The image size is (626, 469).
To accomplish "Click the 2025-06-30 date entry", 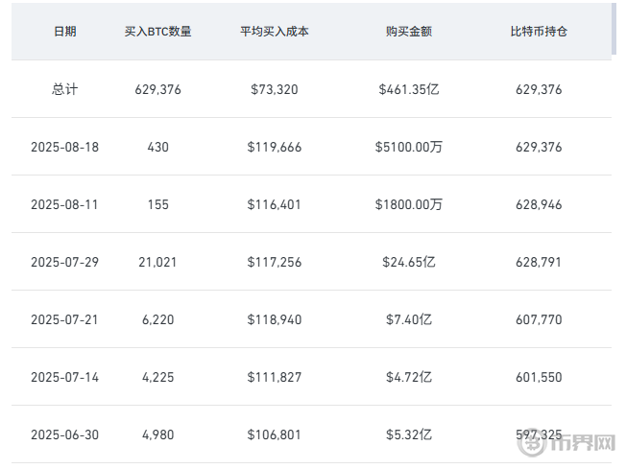I will tap(65, 434).
